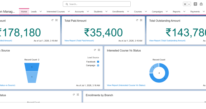
Task: Refresh the Total Paid Amount card
Action: pos(137,20)
